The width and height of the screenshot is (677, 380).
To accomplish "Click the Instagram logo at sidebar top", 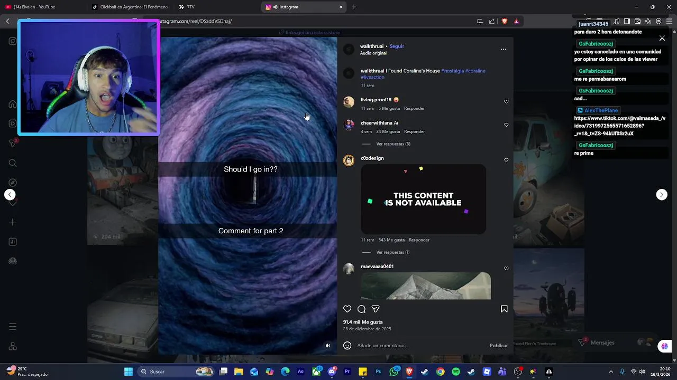I will point(13,41).
